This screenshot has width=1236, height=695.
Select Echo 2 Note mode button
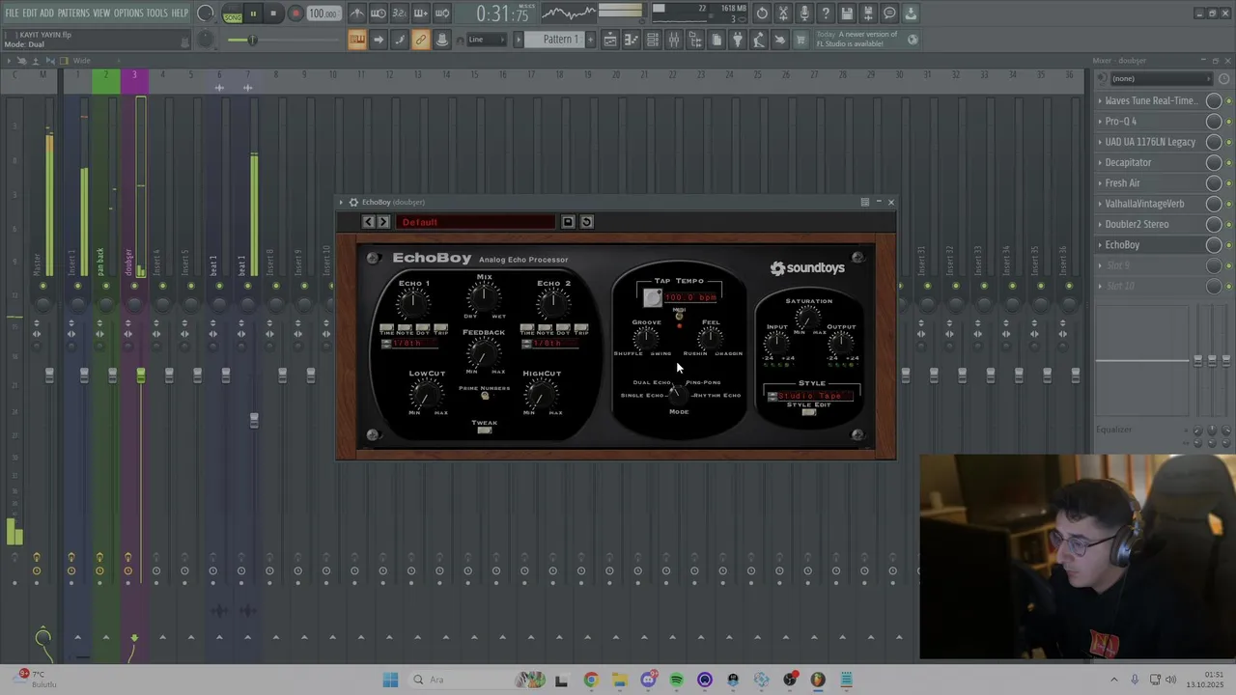[x=545, y=328]
